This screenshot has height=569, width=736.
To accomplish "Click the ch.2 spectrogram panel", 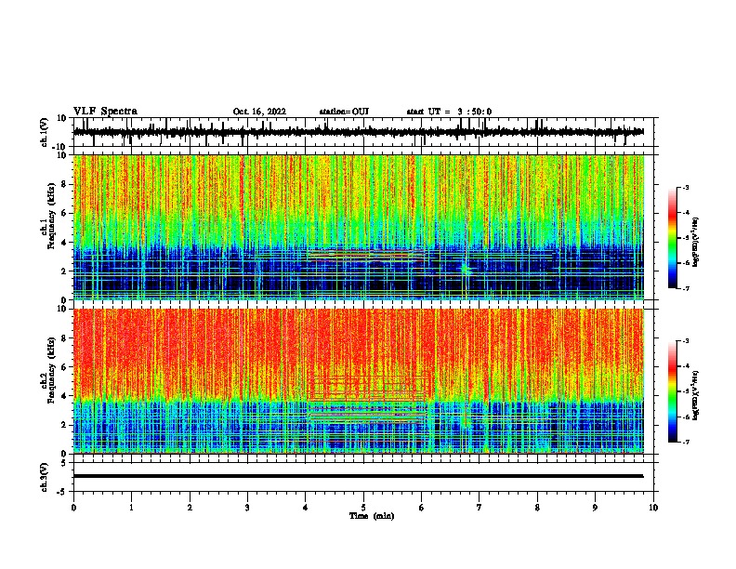I will click(359, 381).
